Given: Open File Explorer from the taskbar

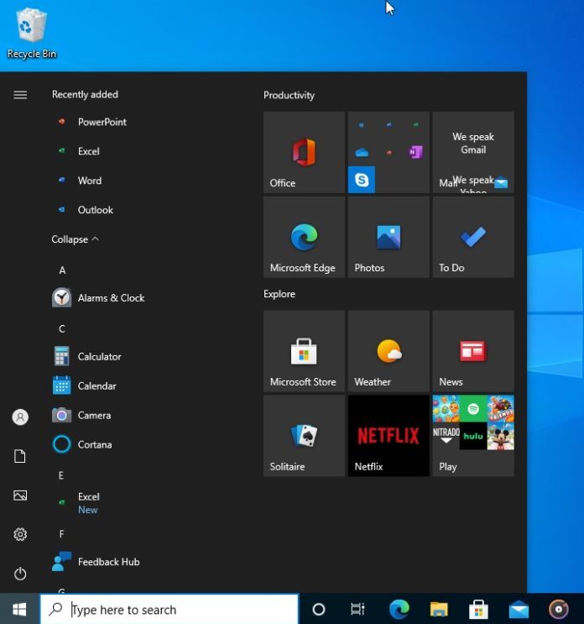Looking at the screenshot, I should [x=439, y=610].
